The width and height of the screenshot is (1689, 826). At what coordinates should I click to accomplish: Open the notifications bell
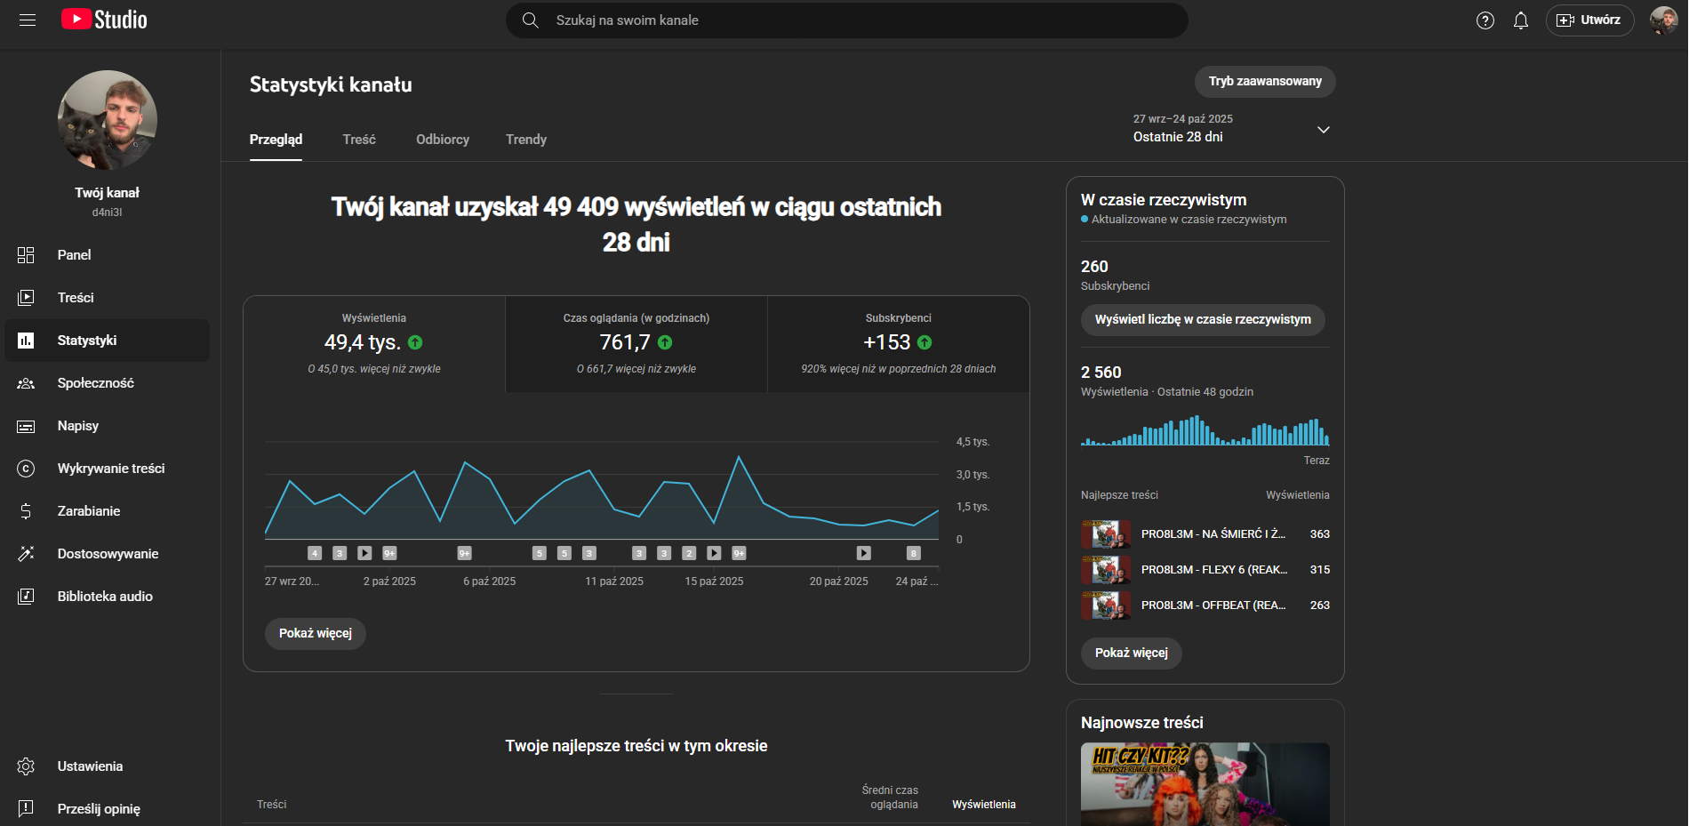[1520, 20]
